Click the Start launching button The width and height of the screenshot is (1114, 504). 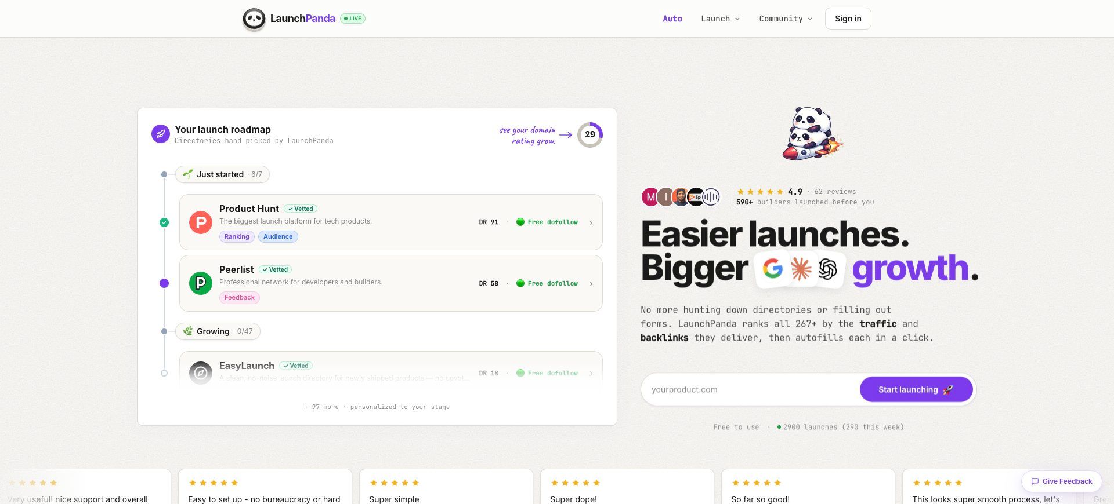click(916, 389)
